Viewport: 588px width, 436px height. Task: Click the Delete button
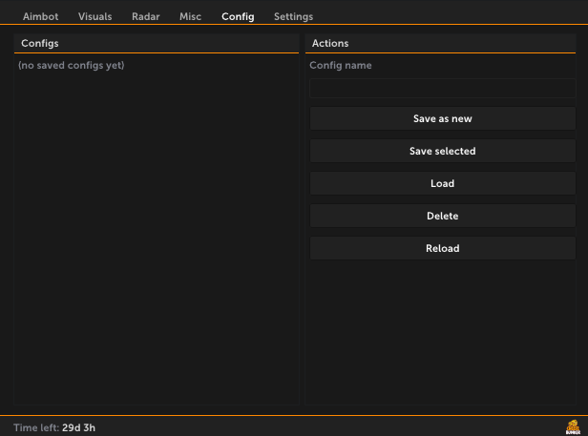pos(442,216)
